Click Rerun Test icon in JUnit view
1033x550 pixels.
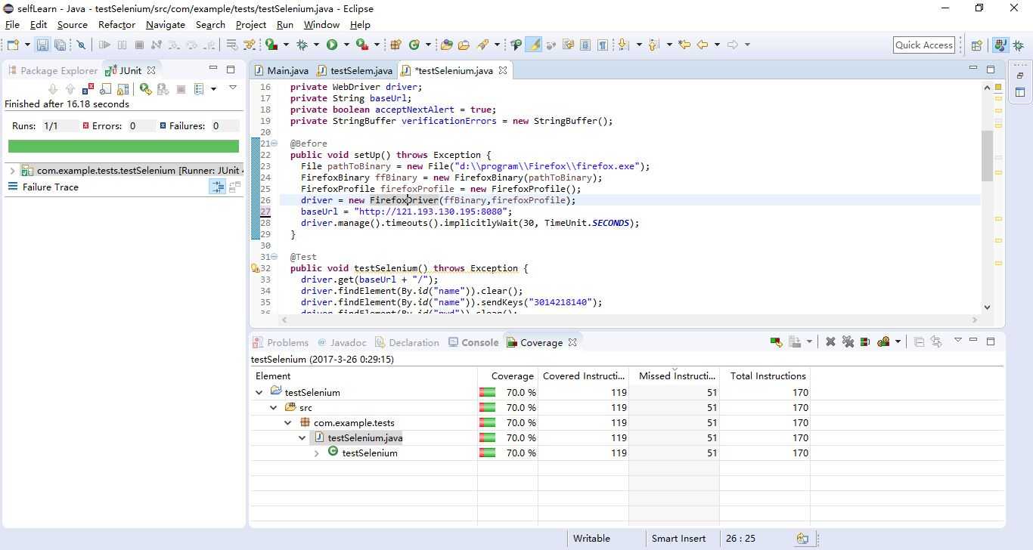click(x=145, y=88)
